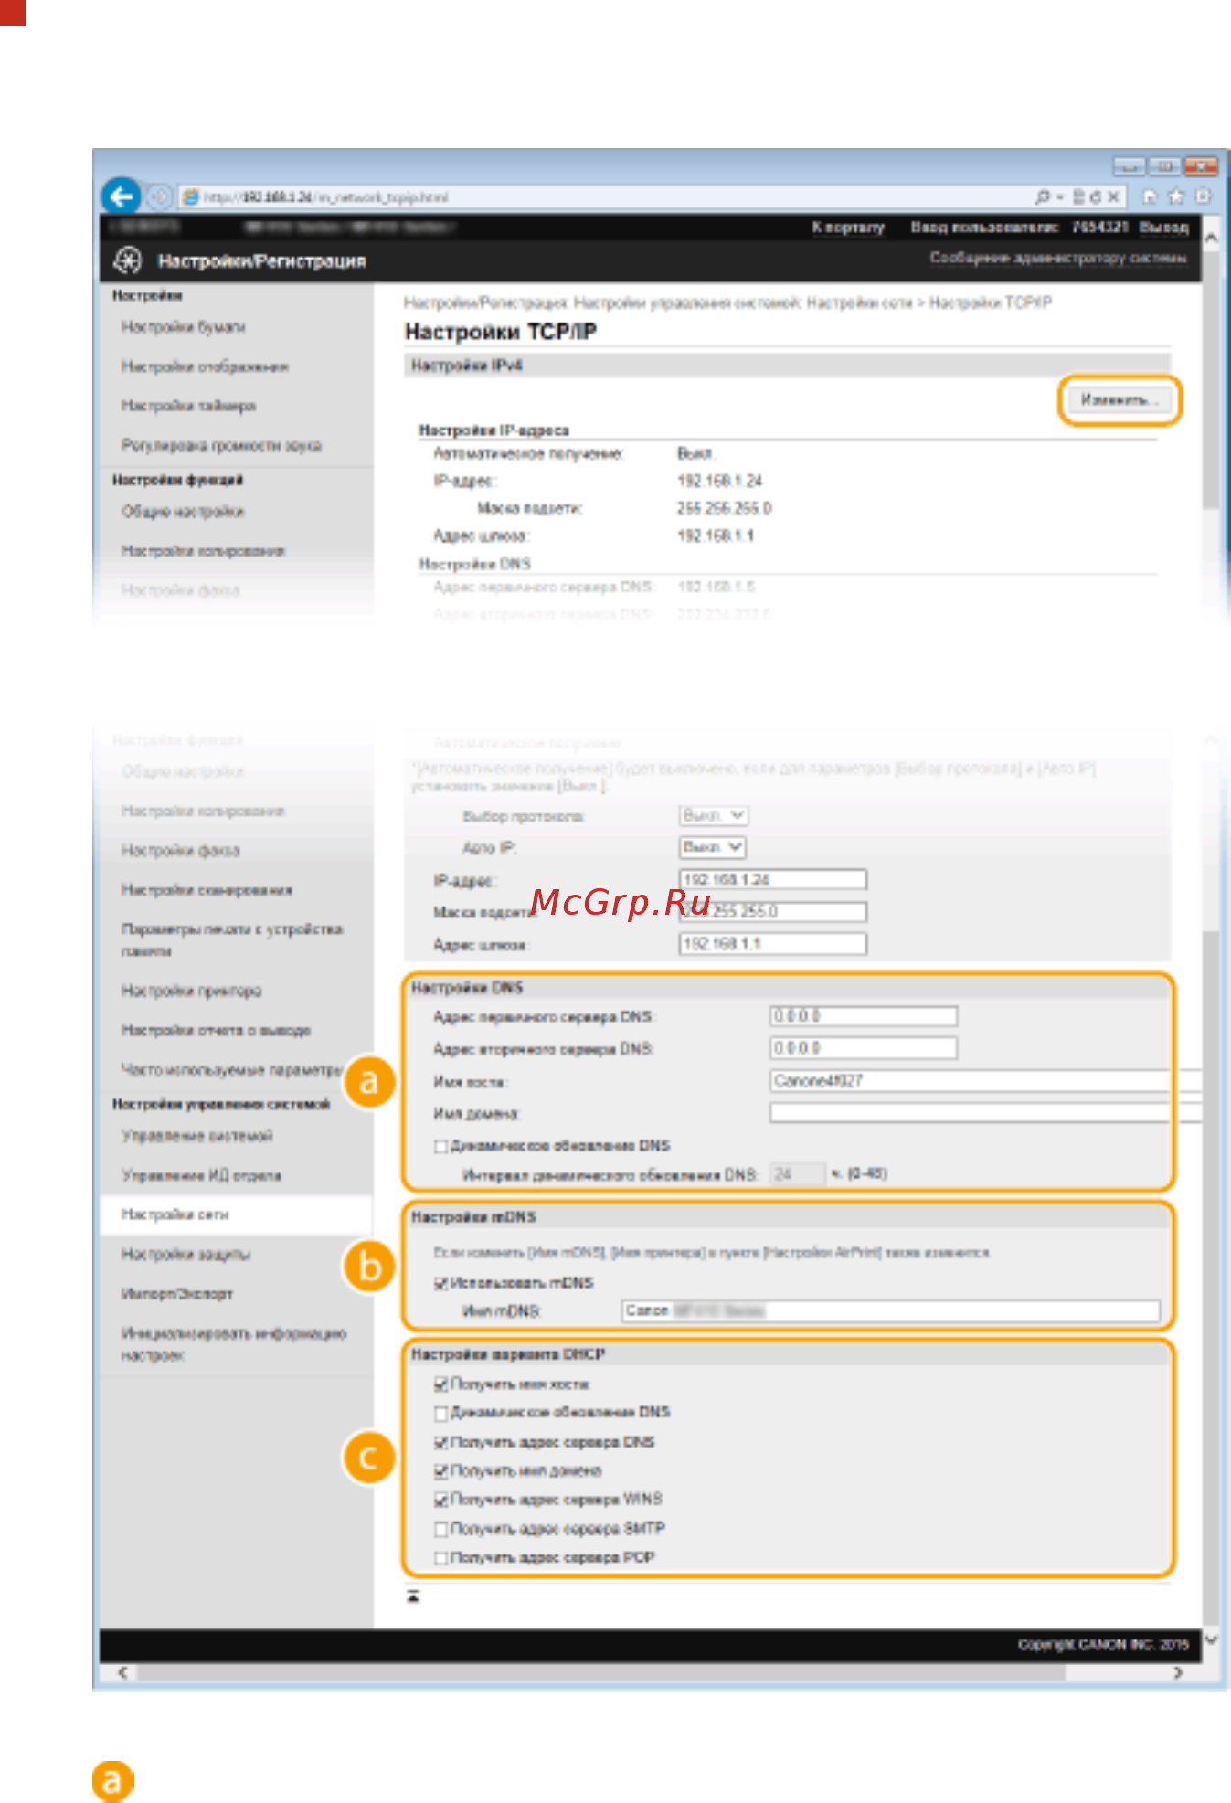
Task: Click the vertical scrollbar down arrow at the bottom
Action: (x=1211, y=1639)
